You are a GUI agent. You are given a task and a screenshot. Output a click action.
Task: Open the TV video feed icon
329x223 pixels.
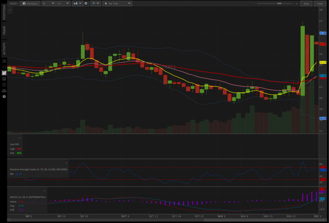tap(4, 67)
